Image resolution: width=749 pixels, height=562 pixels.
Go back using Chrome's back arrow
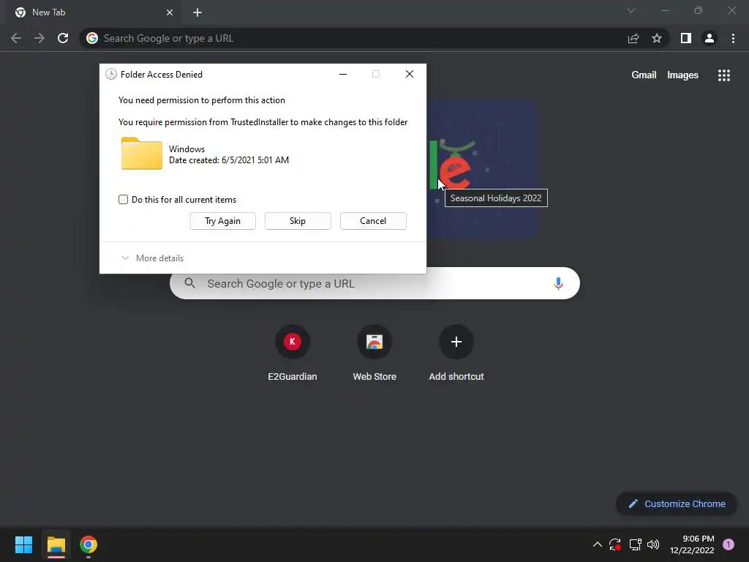pos(16,38)
